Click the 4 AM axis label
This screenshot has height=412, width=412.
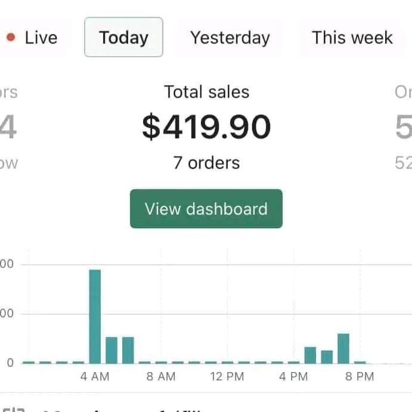(x=95, y=377)
